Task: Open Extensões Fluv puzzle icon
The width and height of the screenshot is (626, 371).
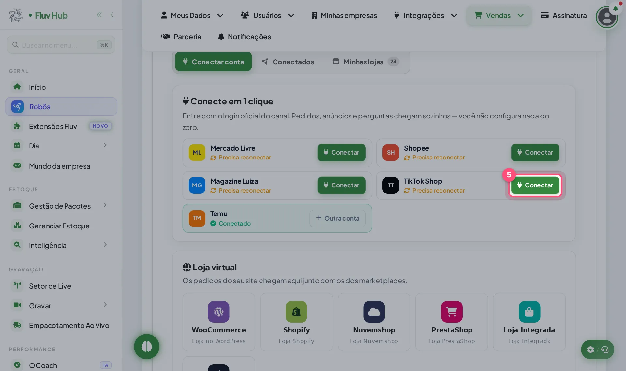Action: 17,126
